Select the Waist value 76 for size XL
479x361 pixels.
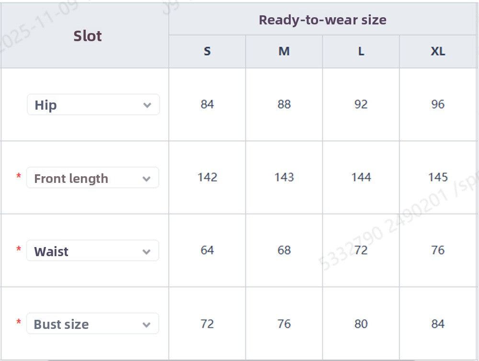438,250
